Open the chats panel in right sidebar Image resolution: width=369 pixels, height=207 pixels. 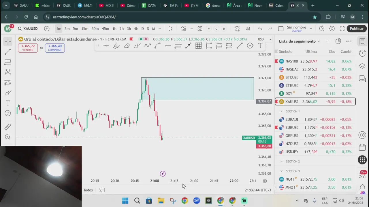pyautogui.click(x=362, y=78)
